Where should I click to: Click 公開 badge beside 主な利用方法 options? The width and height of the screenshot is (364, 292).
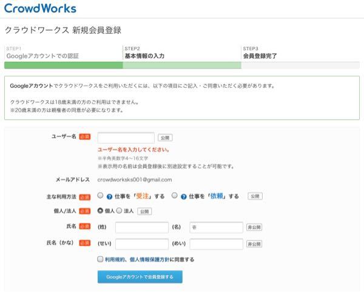255,196
